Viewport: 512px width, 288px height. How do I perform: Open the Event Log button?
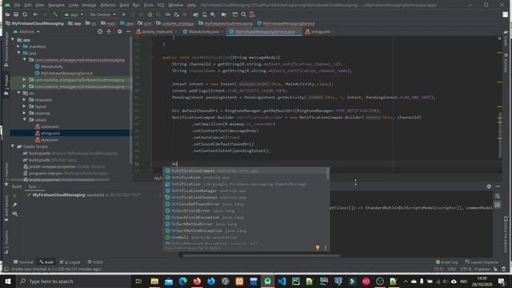point(446,262)
